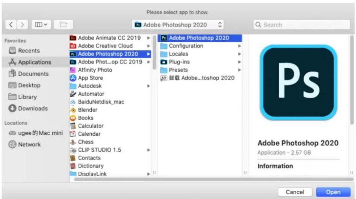Click the Photoshop uninstaller icon
356x199 pixels.
click(x=164, y=78)
